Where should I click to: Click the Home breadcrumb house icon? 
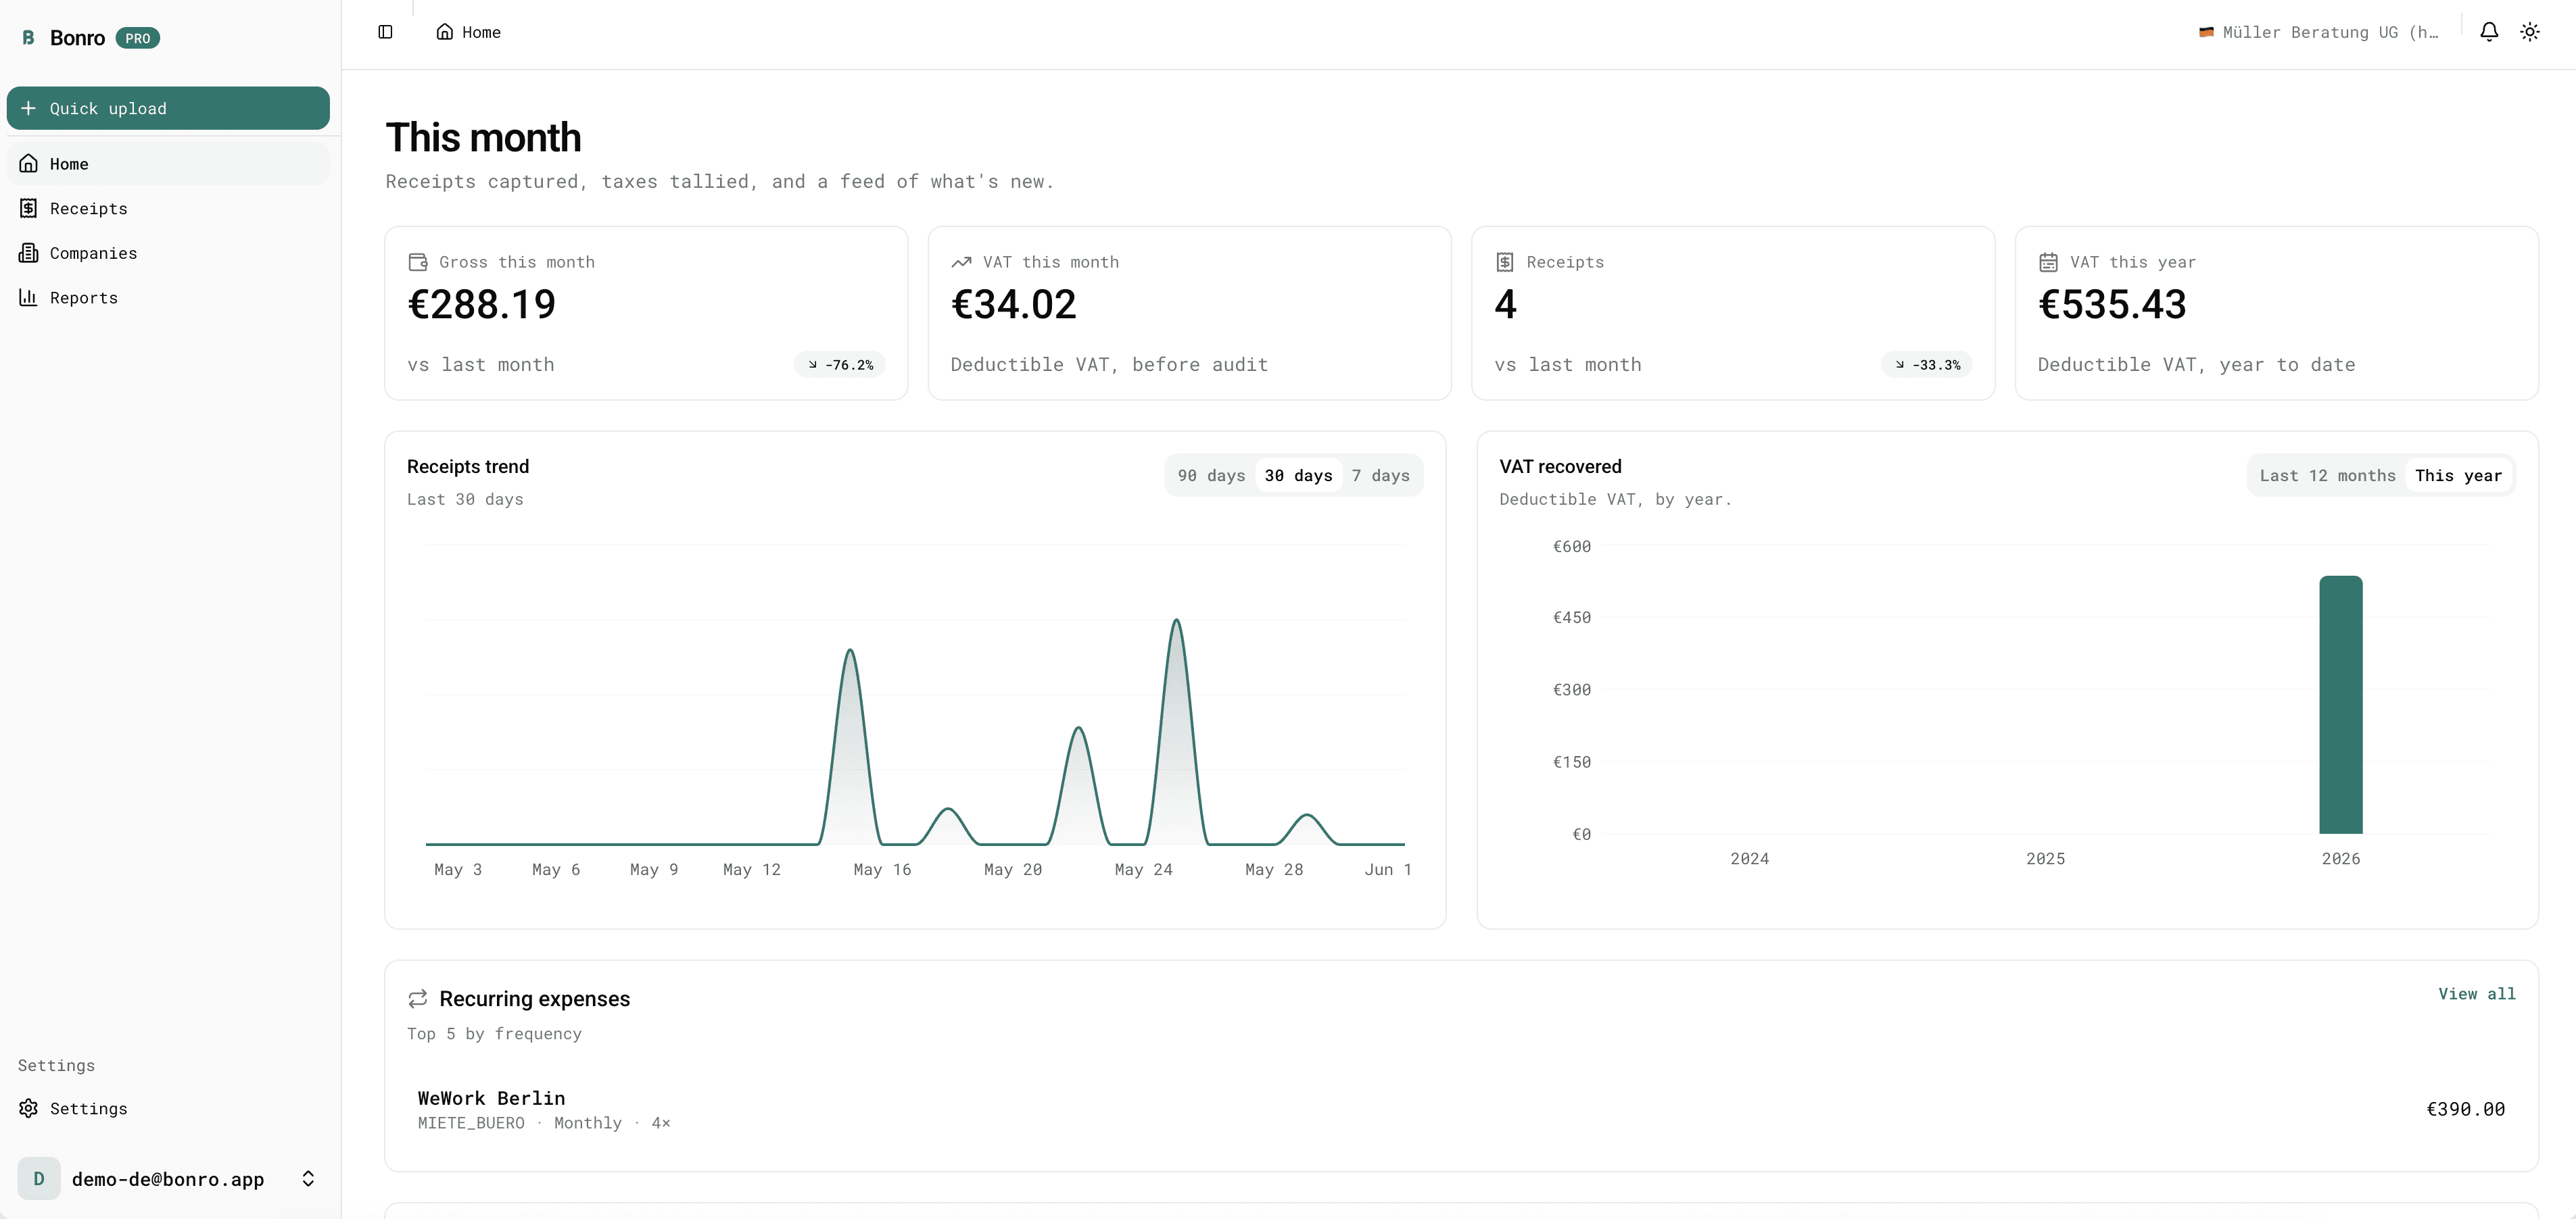(445, 32)
